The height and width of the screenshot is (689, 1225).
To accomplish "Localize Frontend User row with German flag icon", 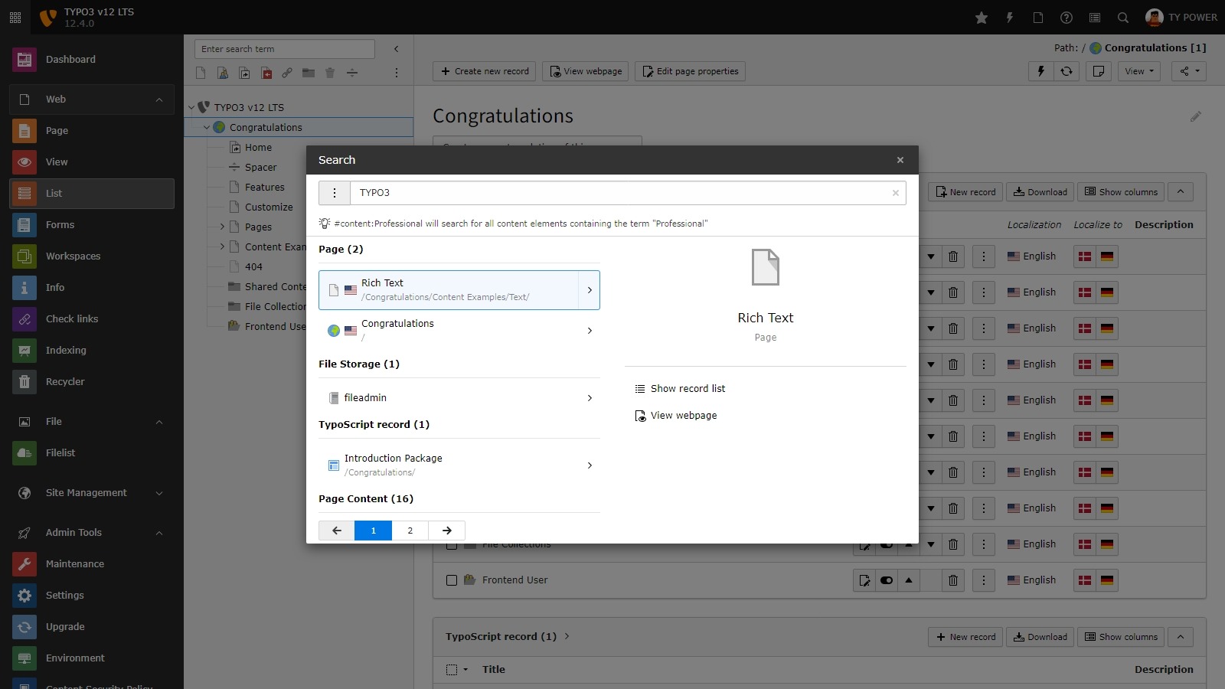I will click(x=1106, y=580).
